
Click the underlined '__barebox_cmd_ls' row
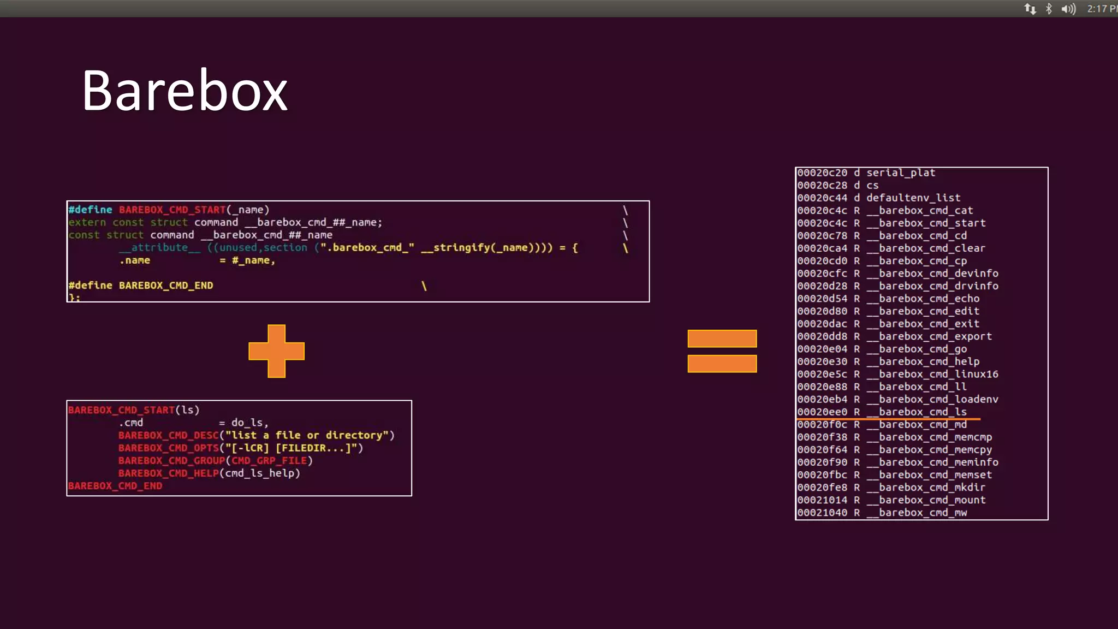coord(882,412)
